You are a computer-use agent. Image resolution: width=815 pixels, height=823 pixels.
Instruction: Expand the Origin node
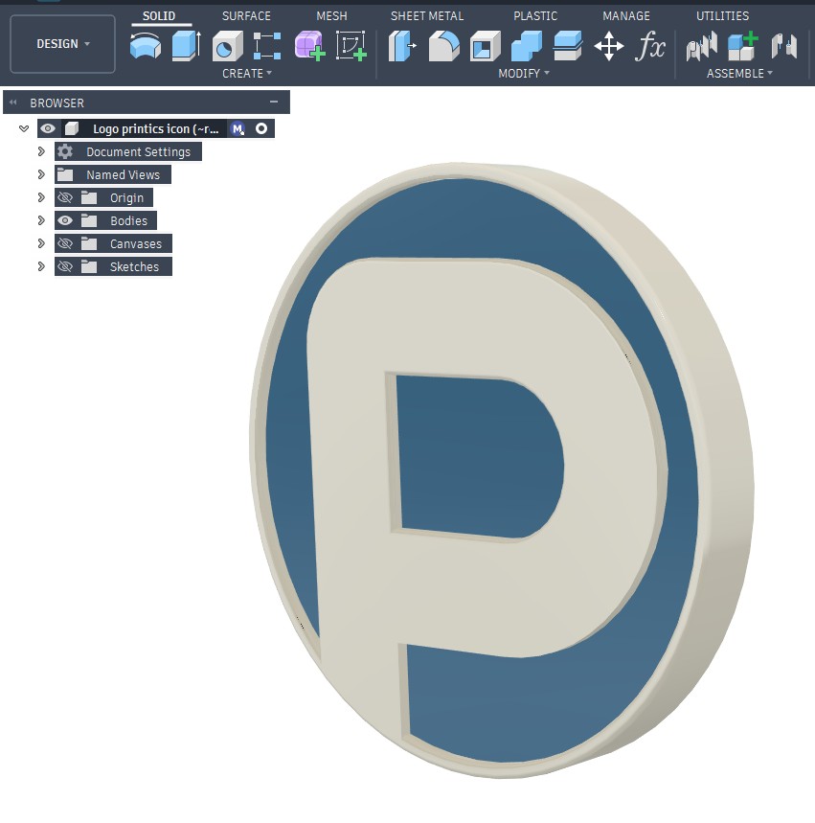41,198
